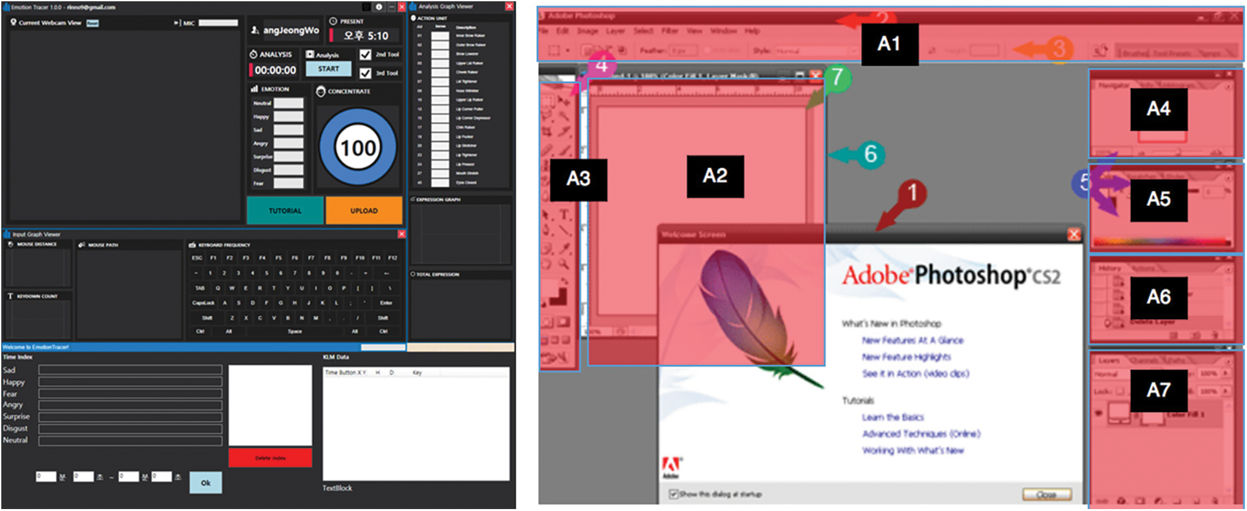Image resolution: width=1247 pixels, height=511 pixels.
Task: Click the Emotion bar chart icon
Action: click(255, 89)
